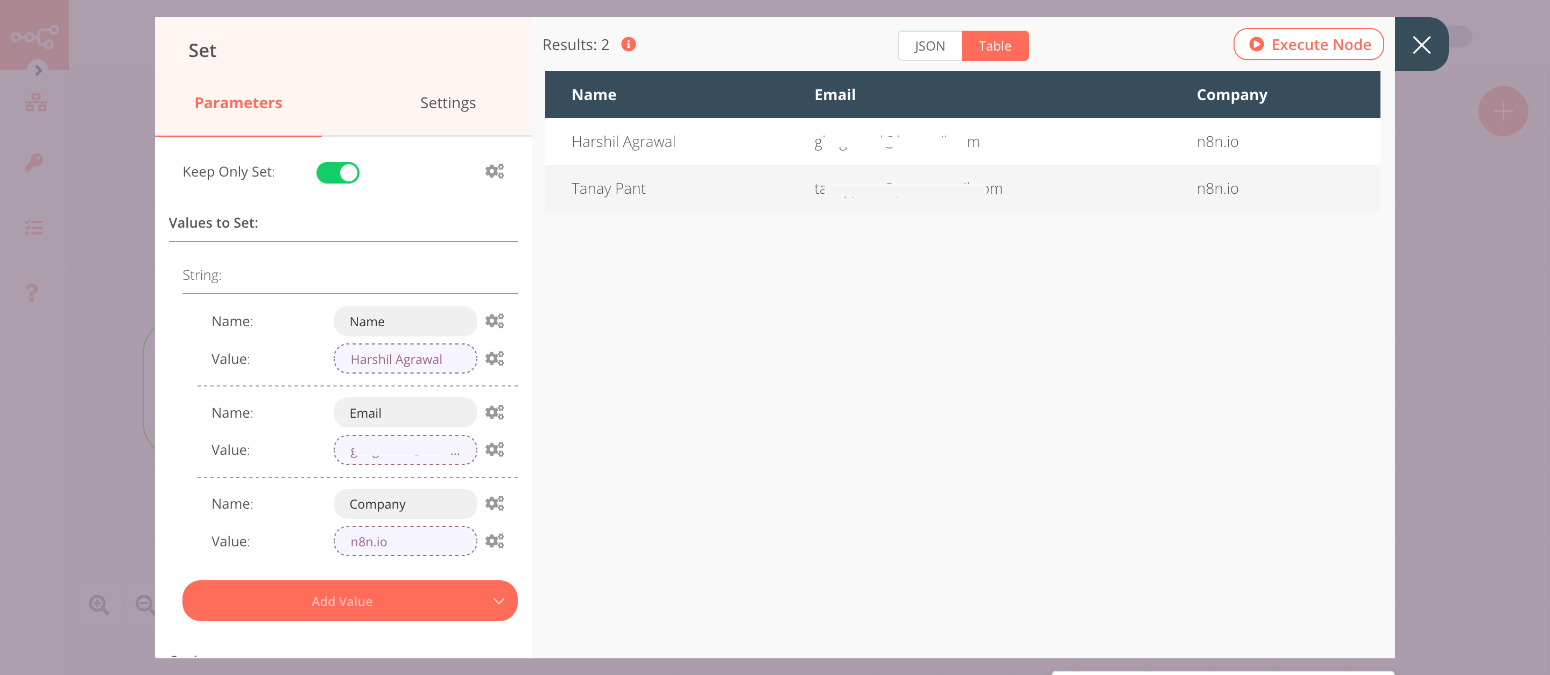Open Settings tab

click(x=448, y=102)
